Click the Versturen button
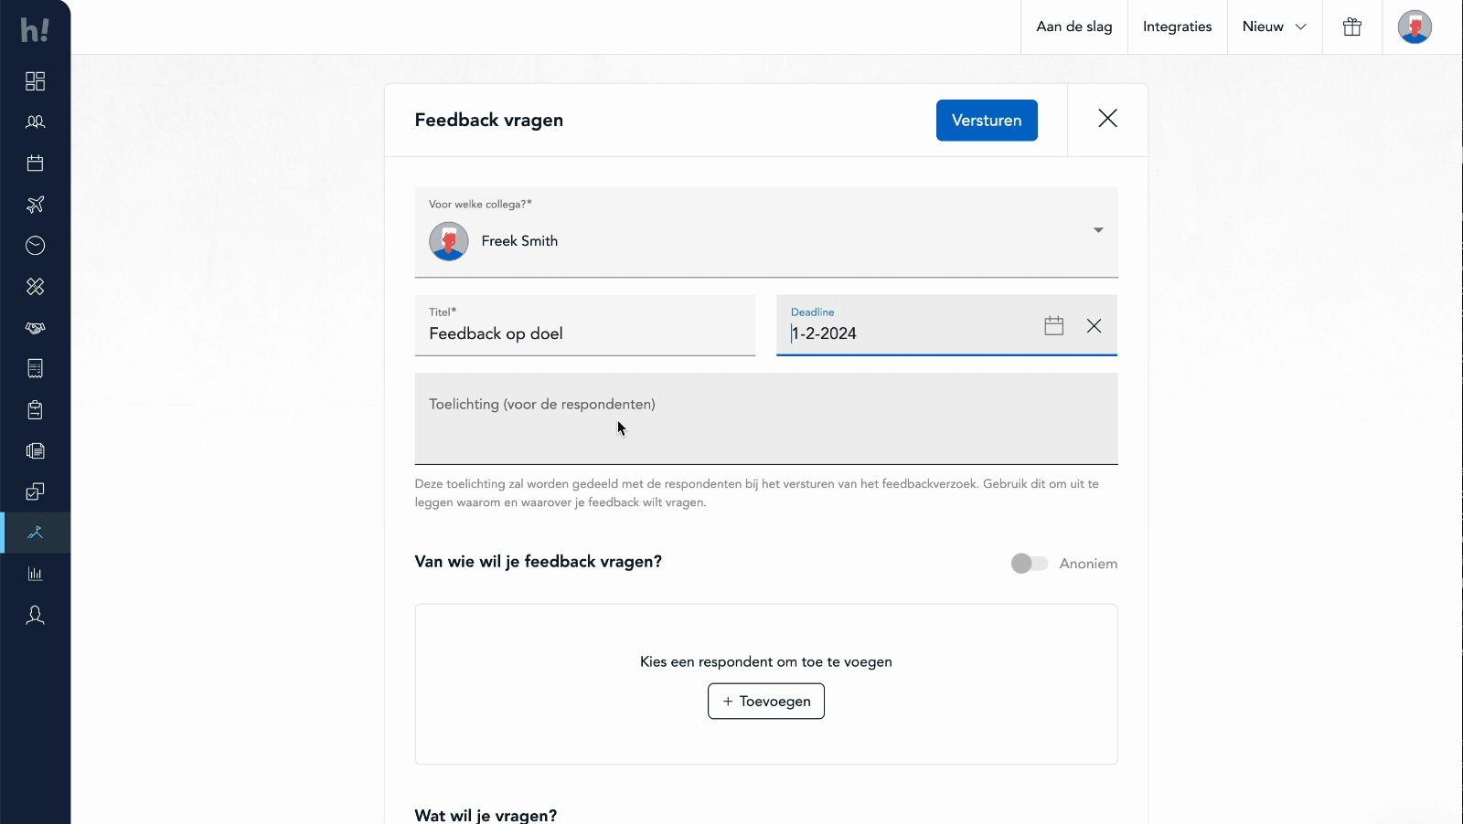 tap(986, 121)
